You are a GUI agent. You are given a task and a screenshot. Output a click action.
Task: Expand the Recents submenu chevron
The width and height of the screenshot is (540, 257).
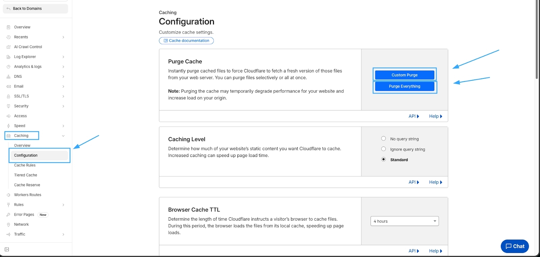63,37
